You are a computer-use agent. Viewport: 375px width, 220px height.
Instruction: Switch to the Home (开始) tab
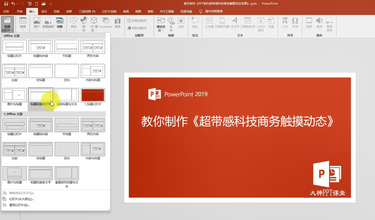20,11
